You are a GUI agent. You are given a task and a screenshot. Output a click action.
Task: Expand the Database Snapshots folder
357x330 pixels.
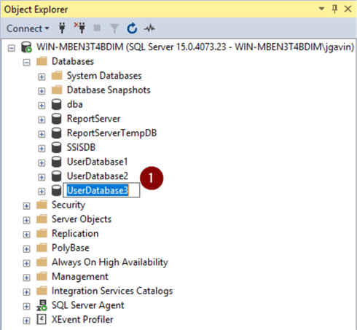[x=42, y=91]
